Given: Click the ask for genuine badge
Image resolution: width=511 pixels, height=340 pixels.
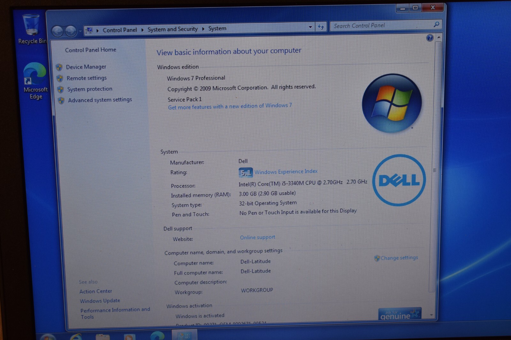Looking at the screenshot, I should tap(400, 314).
